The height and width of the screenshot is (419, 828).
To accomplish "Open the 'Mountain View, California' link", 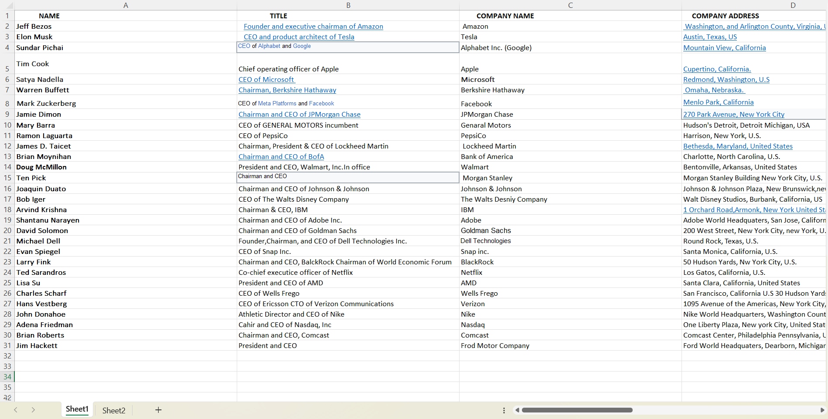I will (x=724, y=48).
